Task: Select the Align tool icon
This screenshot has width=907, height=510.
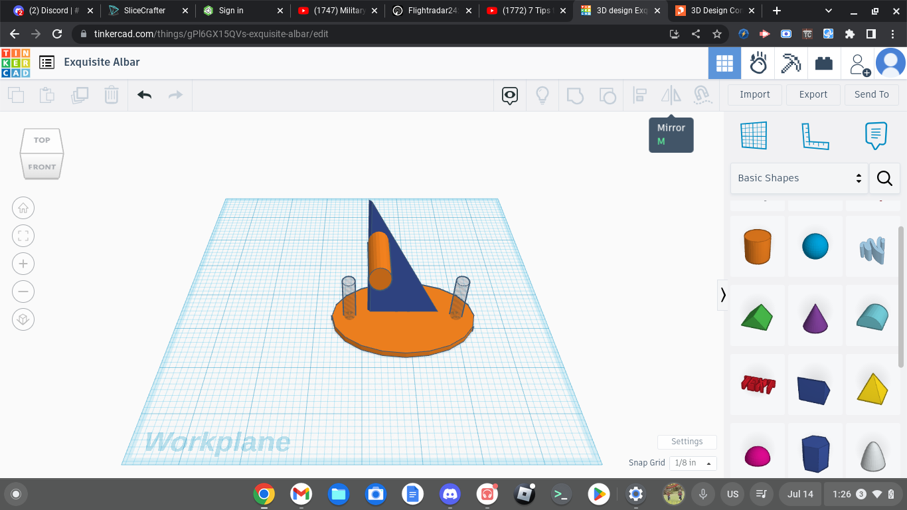Action: pos(639,95)
